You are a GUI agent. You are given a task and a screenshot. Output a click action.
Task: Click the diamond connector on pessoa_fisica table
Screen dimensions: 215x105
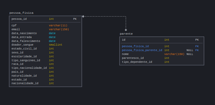pyautogui.click(x=83, y=16)
